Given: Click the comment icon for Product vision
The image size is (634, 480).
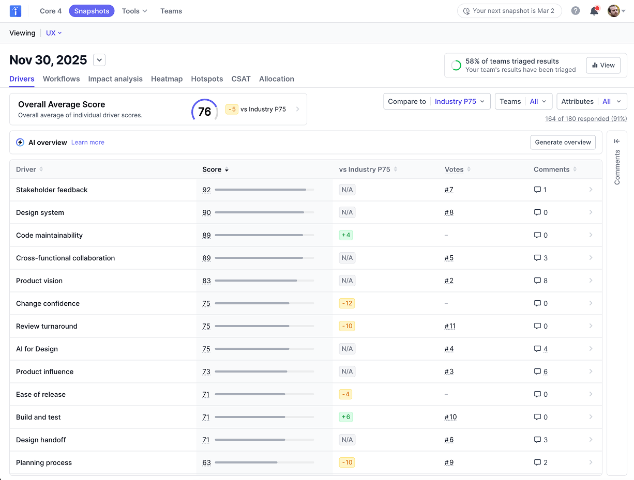Looking at the screenshot, I should [x=537, y=281].
